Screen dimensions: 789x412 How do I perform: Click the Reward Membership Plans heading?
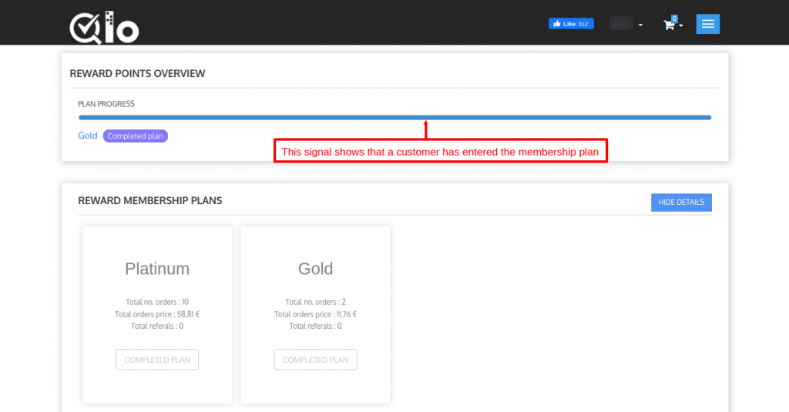click(150, 200)
